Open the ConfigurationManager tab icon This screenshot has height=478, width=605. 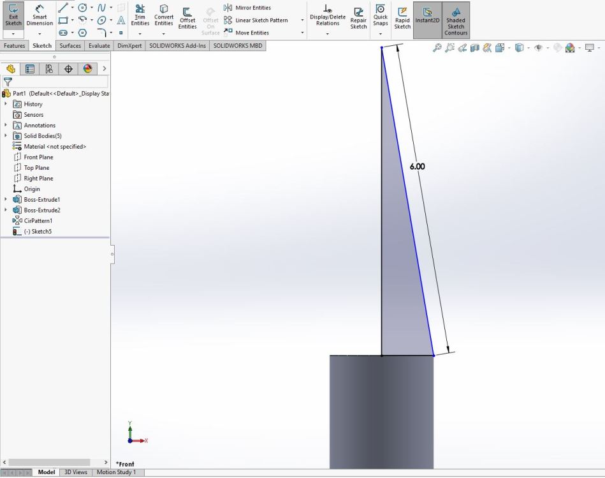[49, 69]
